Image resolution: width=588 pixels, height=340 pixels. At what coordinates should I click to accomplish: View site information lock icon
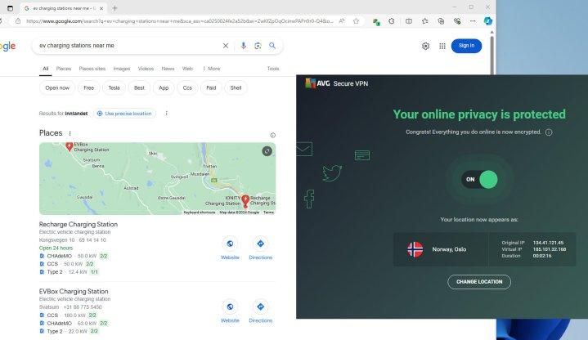click(x=18, y=21)
